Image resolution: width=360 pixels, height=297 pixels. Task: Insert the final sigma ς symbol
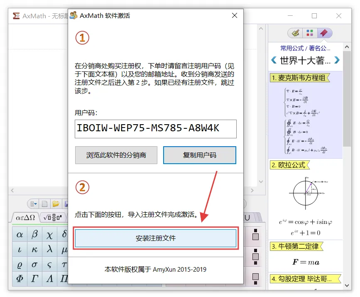tap(49, 264)
